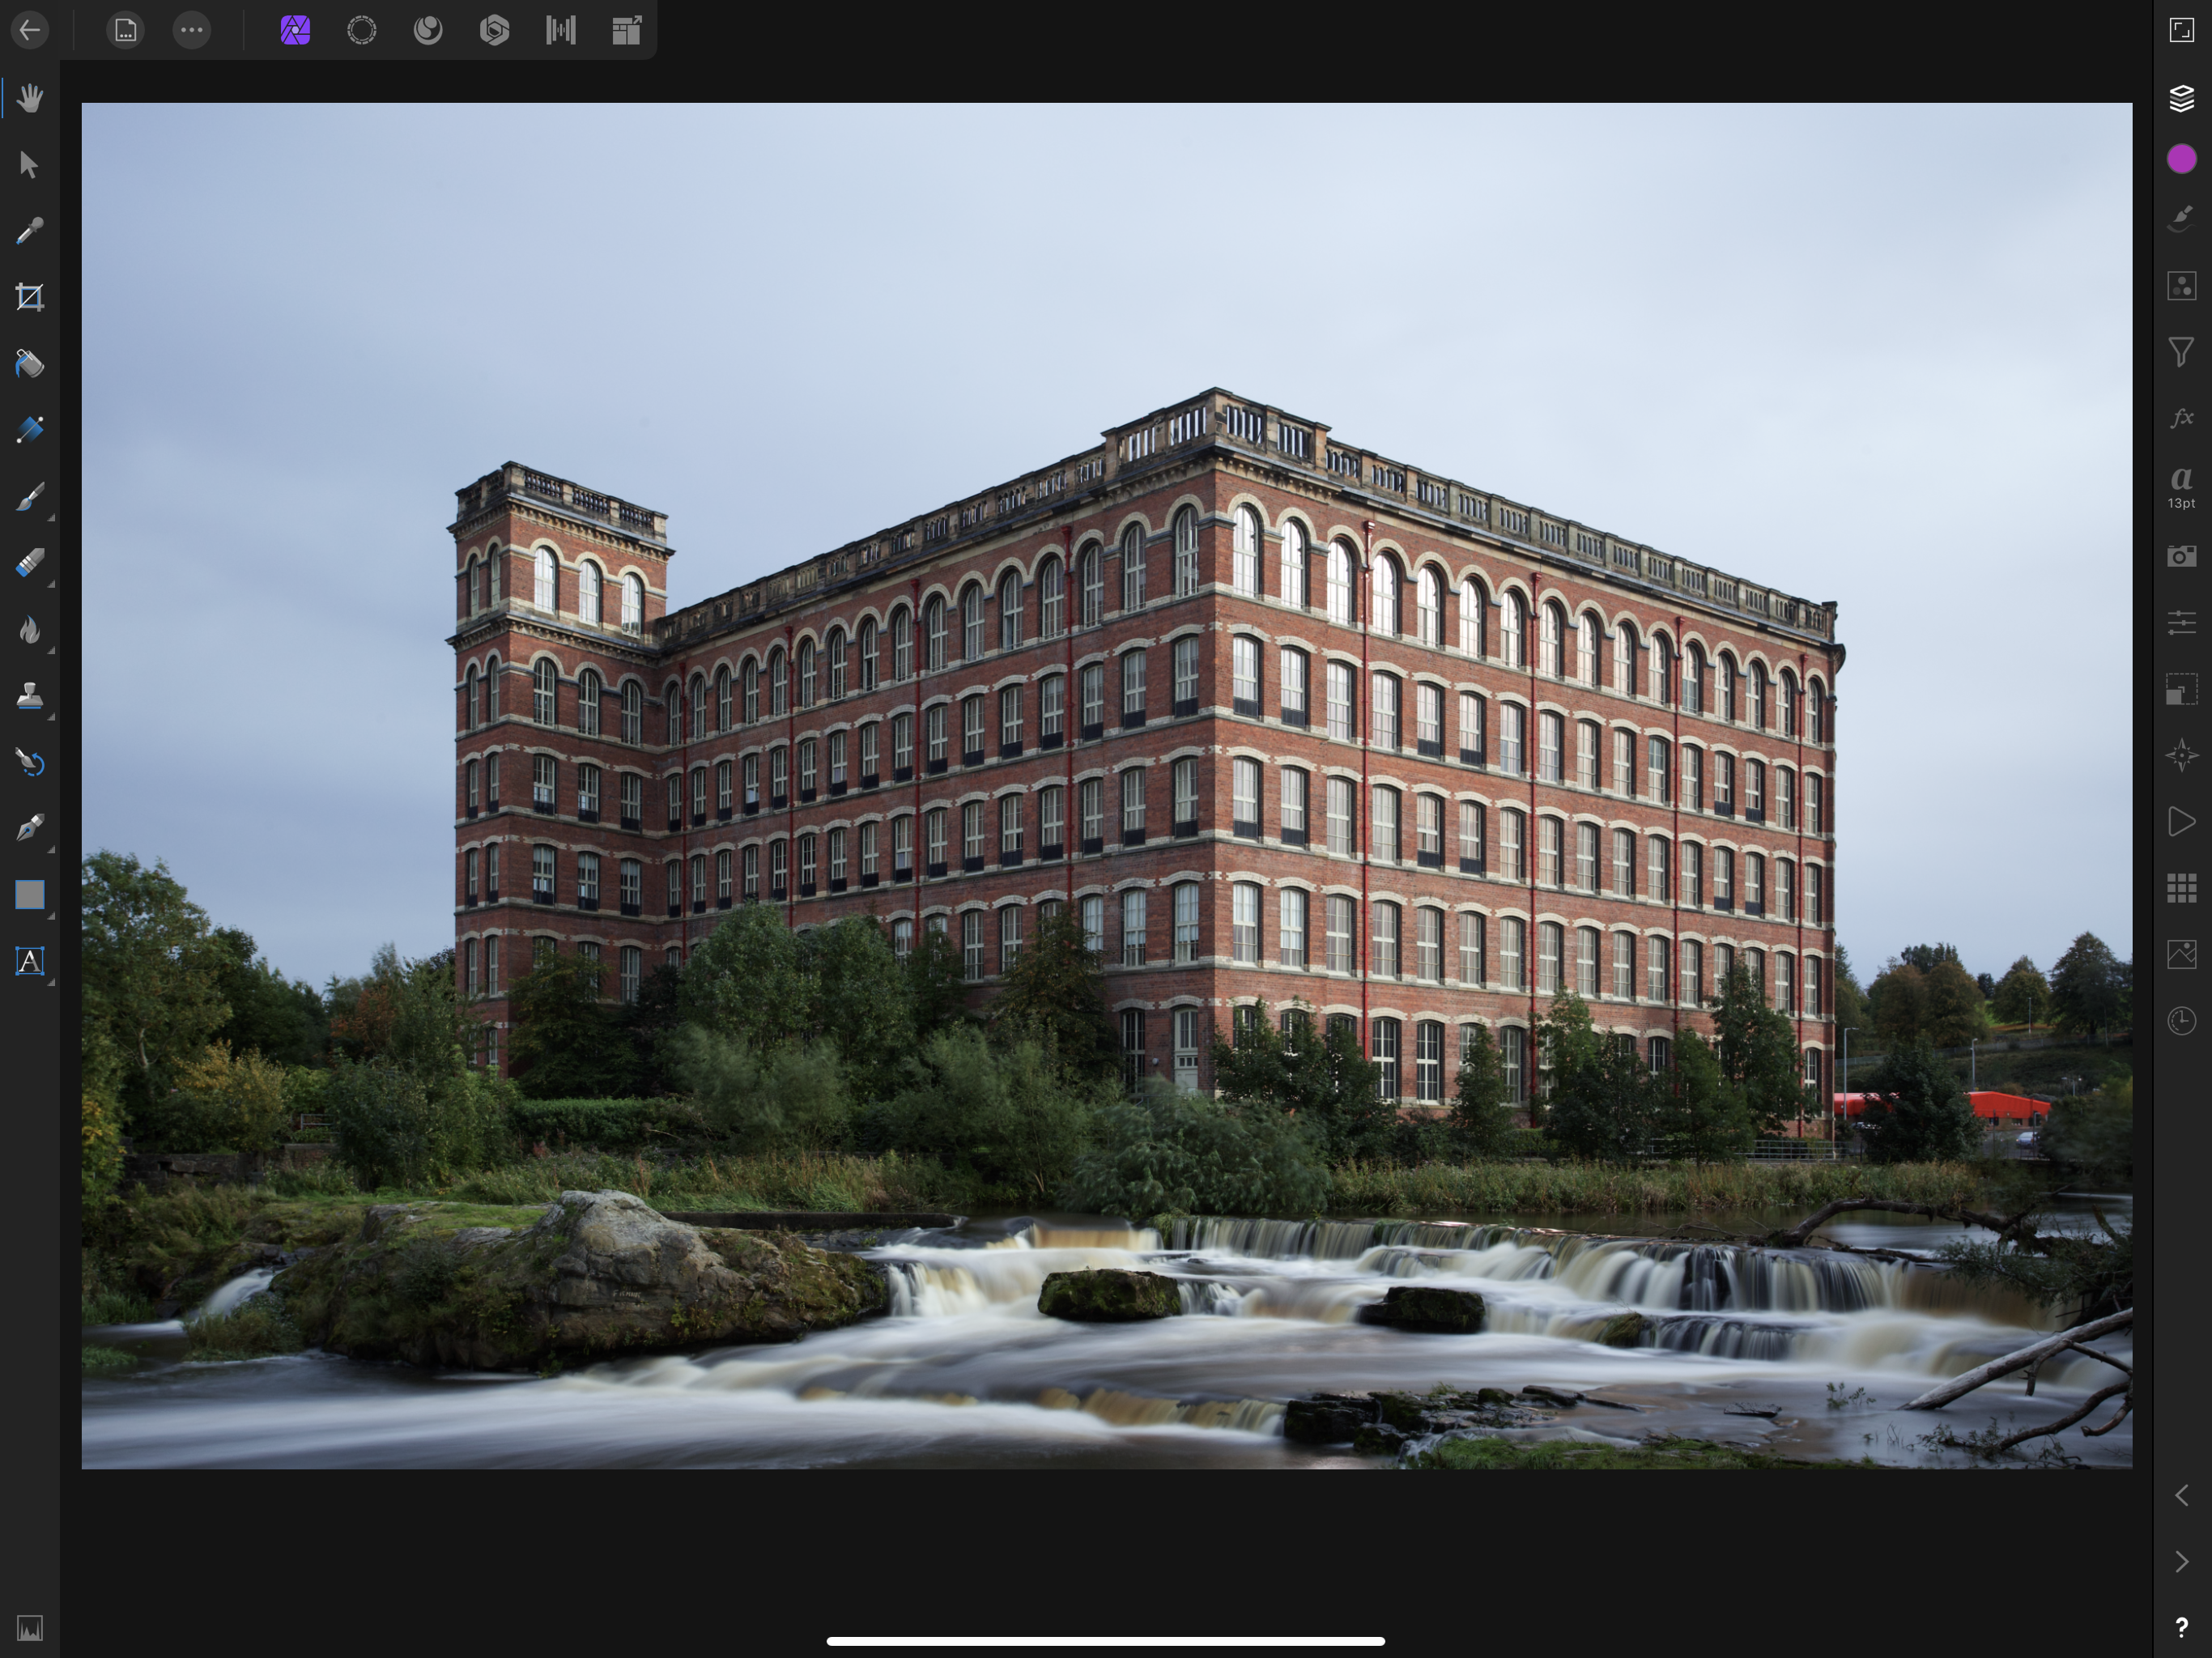Viewport: 2212px width, 1658px height.
Task: Open the nine-square grid studio icon
Action: (2181, 888)
